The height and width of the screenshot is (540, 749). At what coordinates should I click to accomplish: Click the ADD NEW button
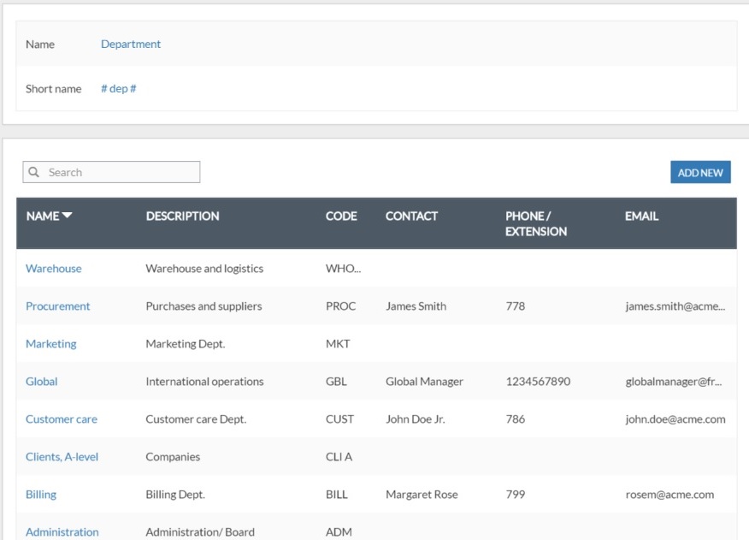699,172
